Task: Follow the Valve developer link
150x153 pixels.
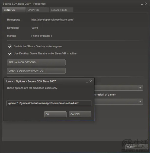Action: (x=35, y=28)
